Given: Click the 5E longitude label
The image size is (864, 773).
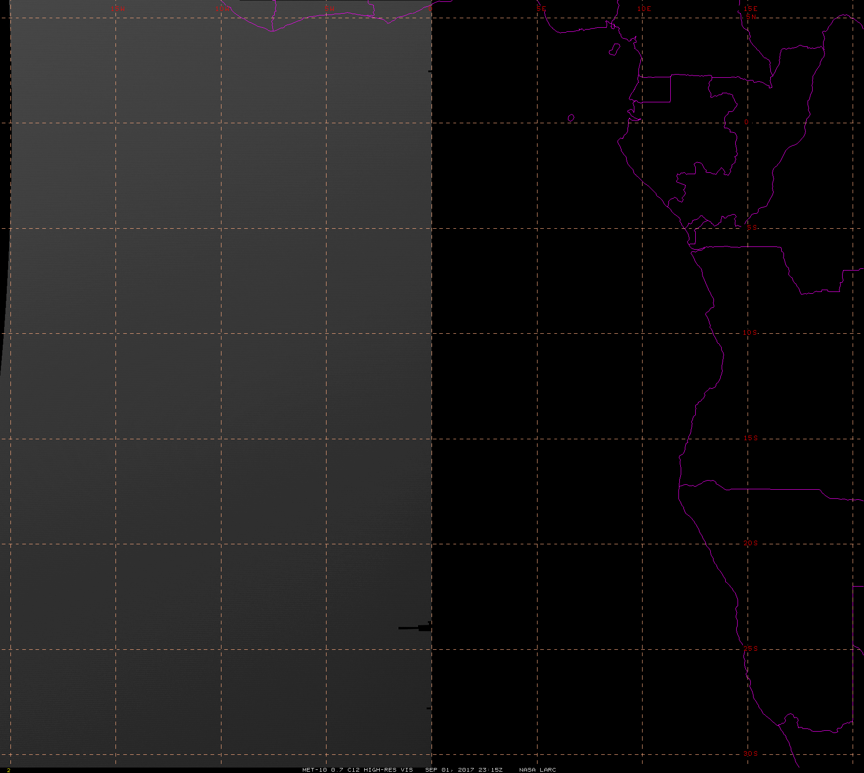Looking at the screenshot, I should (x=541, y=9).
